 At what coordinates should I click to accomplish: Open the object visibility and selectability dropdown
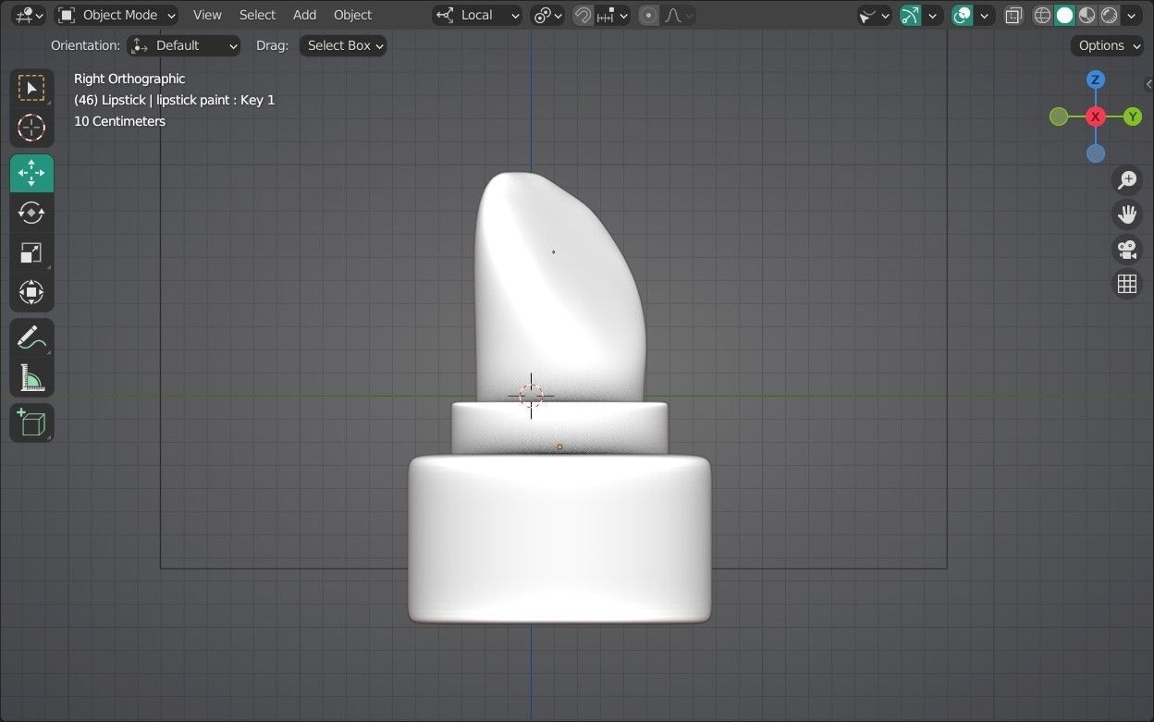tap(874, 15)
